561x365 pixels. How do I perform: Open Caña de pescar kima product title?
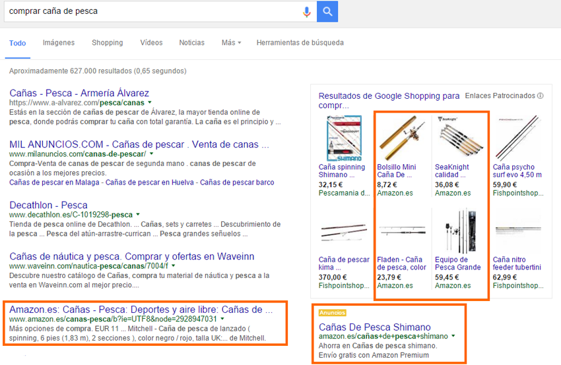click(344, 264)
